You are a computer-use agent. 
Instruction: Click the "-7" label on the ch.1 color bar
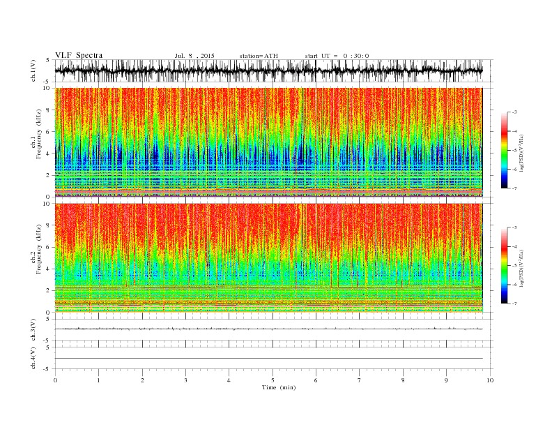514,188
